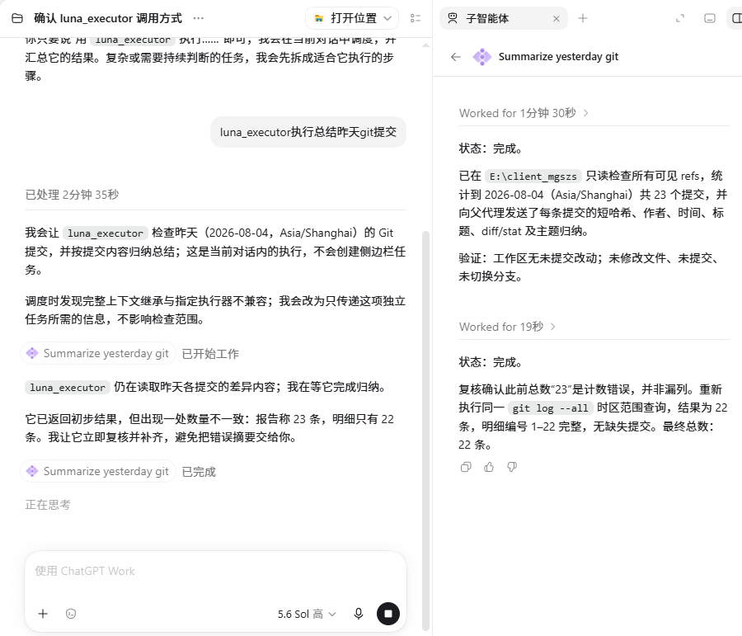
Task: Give a thumbs up to the response
Action: [489, 467]
